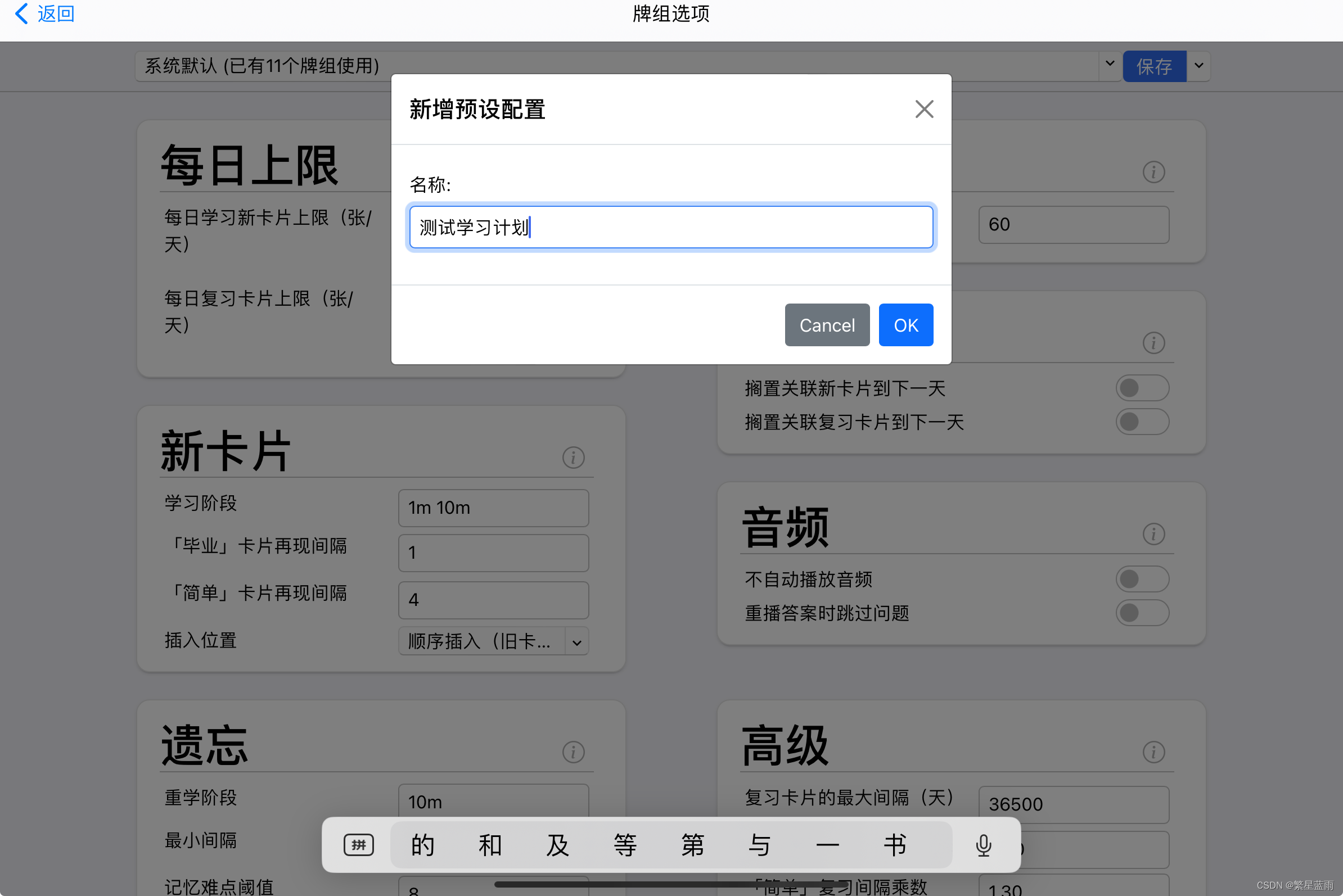Close the 新增预设配置 dialog with X
This screenshot has height=896, width=1343.
click(x=924, y=109)
